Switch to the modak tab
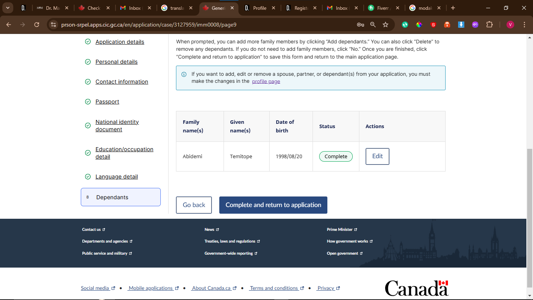 [425, 8]
